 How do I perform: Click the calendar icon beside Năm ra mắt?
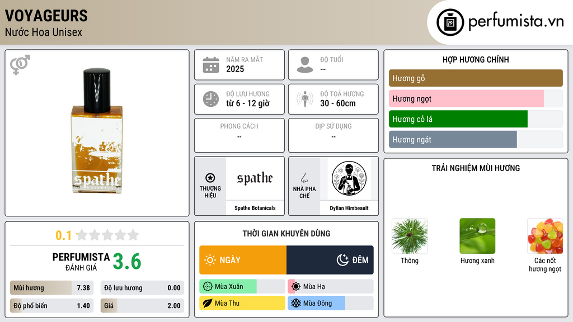pyautogui.click(x=211, y=65)
